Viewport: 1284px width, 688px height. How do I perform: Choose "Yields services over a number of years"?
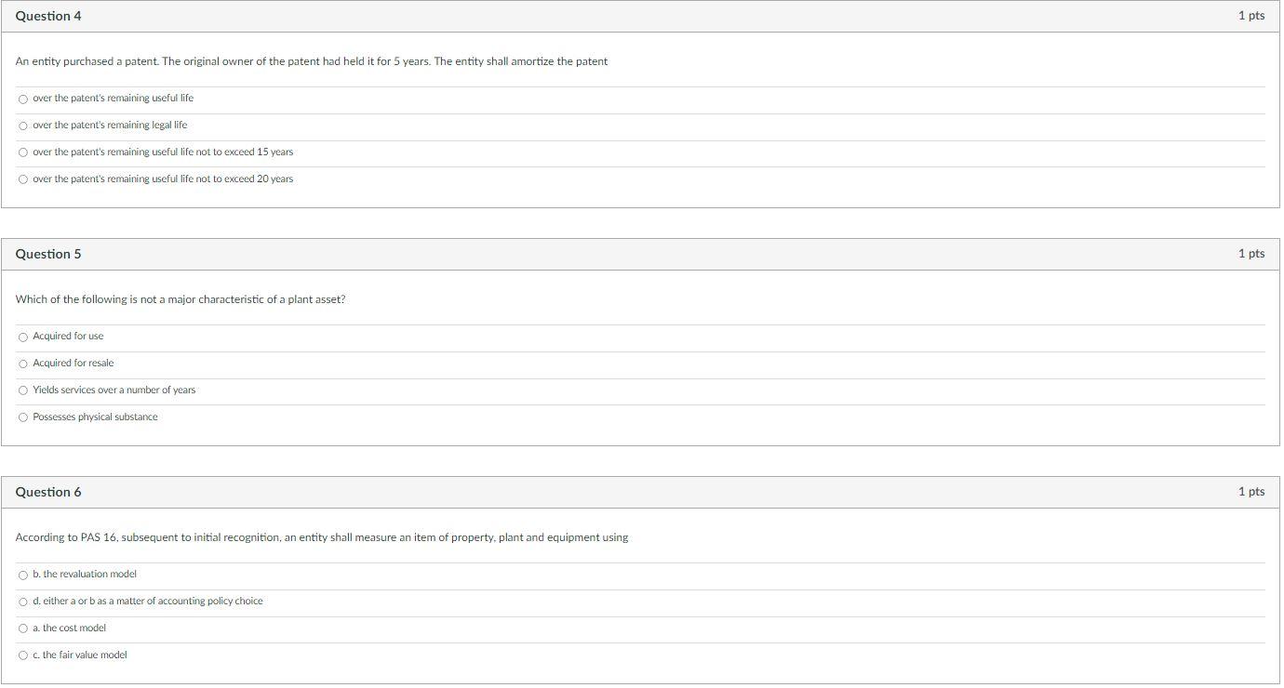tap(22, 390)
